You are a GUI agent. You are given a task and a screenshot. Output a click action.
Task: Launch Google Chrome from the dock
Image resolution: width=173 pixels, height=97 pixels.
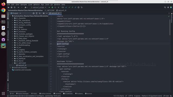3,10
